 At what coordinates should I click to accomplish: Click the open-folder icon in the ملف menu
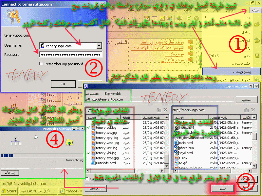(257, 25)
